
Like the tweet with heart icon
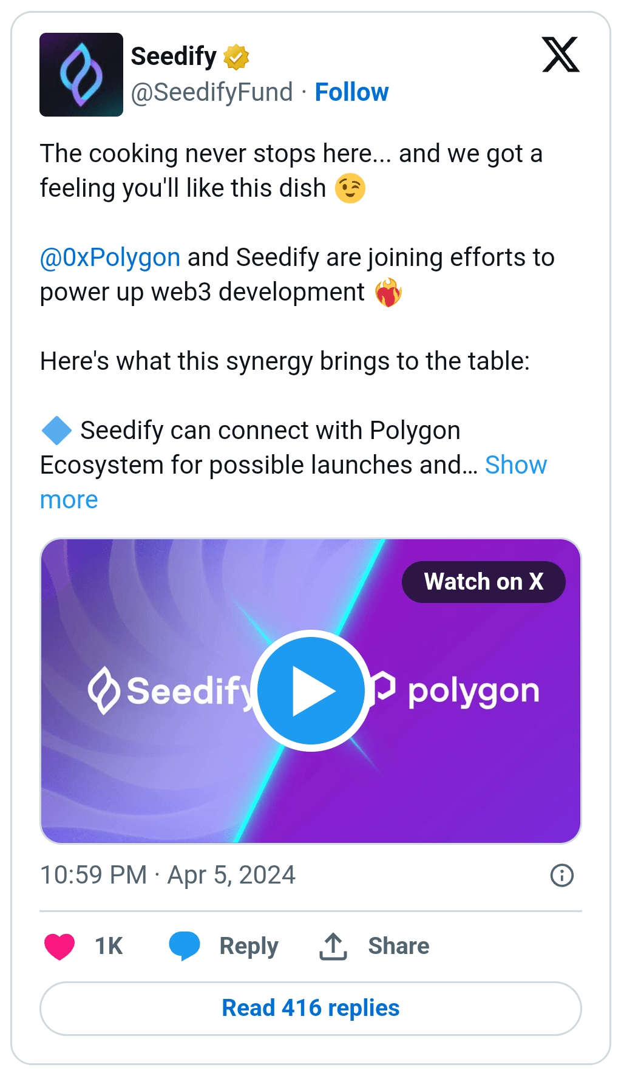coord(59,946)
